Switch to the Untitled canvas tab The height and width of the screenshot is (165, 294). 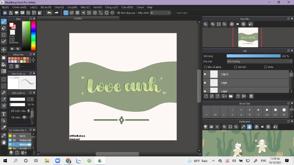[78, 19]
